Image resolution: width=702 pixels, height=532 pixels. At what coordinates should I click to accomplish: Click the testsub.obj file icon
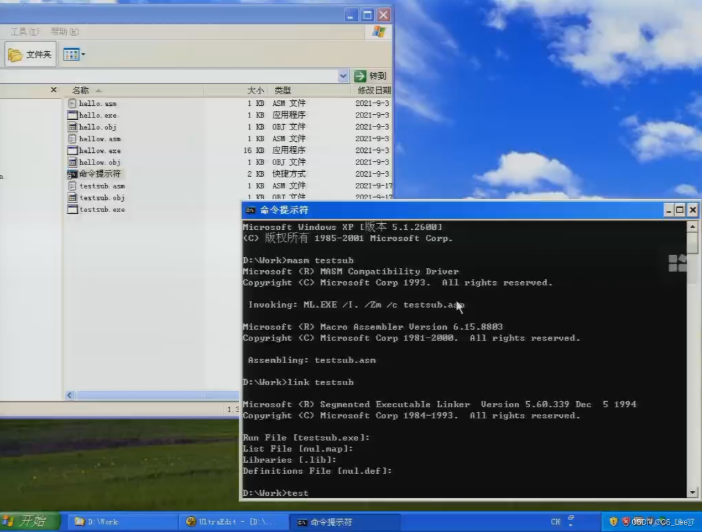point(72,198)
